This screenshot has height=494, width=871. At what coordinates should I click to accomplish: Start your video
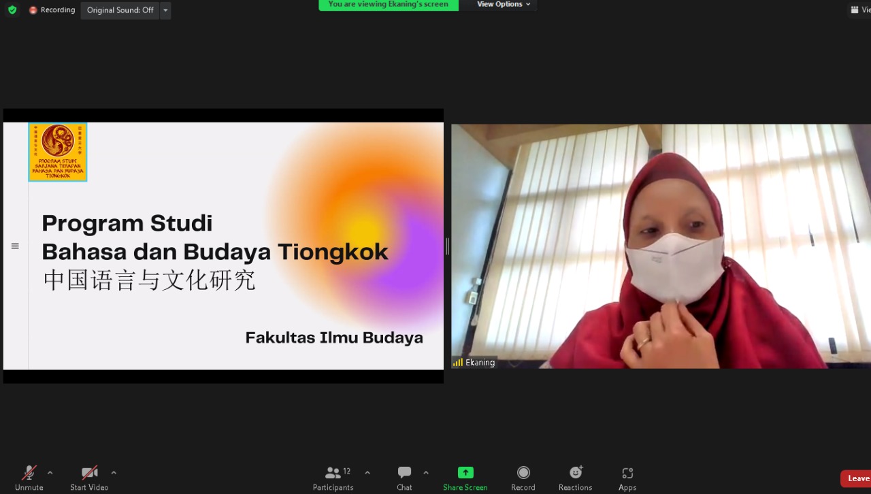coord(88,477)
